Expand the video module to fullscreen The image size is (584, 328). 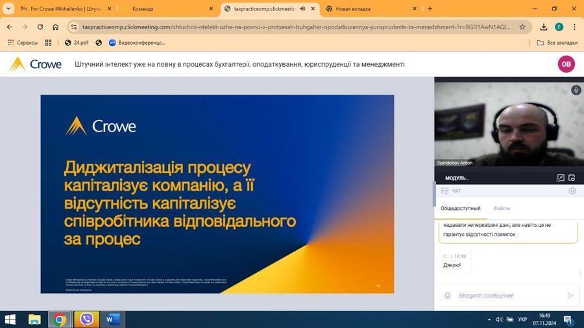[561, 178]
